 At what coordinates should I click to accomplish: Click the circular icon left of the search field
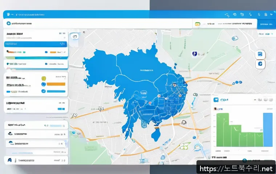pos(8,24)
